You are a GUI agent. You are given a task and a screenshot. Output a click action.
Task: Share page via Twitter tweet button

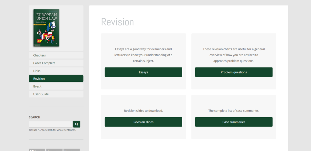[x=37, y=150]
